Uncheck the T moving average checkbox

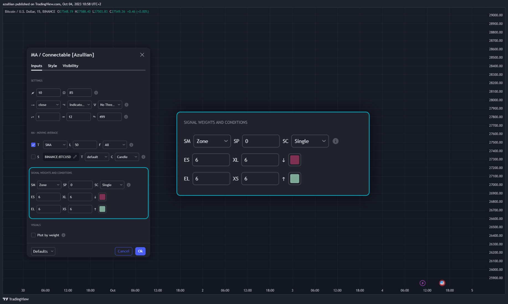(x=33, y=145)
